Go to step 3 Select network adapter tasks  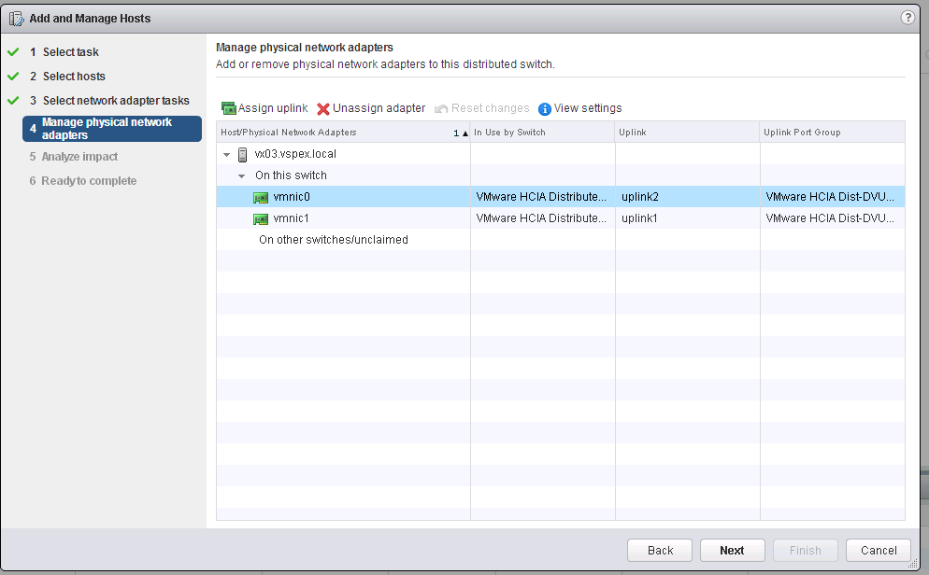click(109, 101)
